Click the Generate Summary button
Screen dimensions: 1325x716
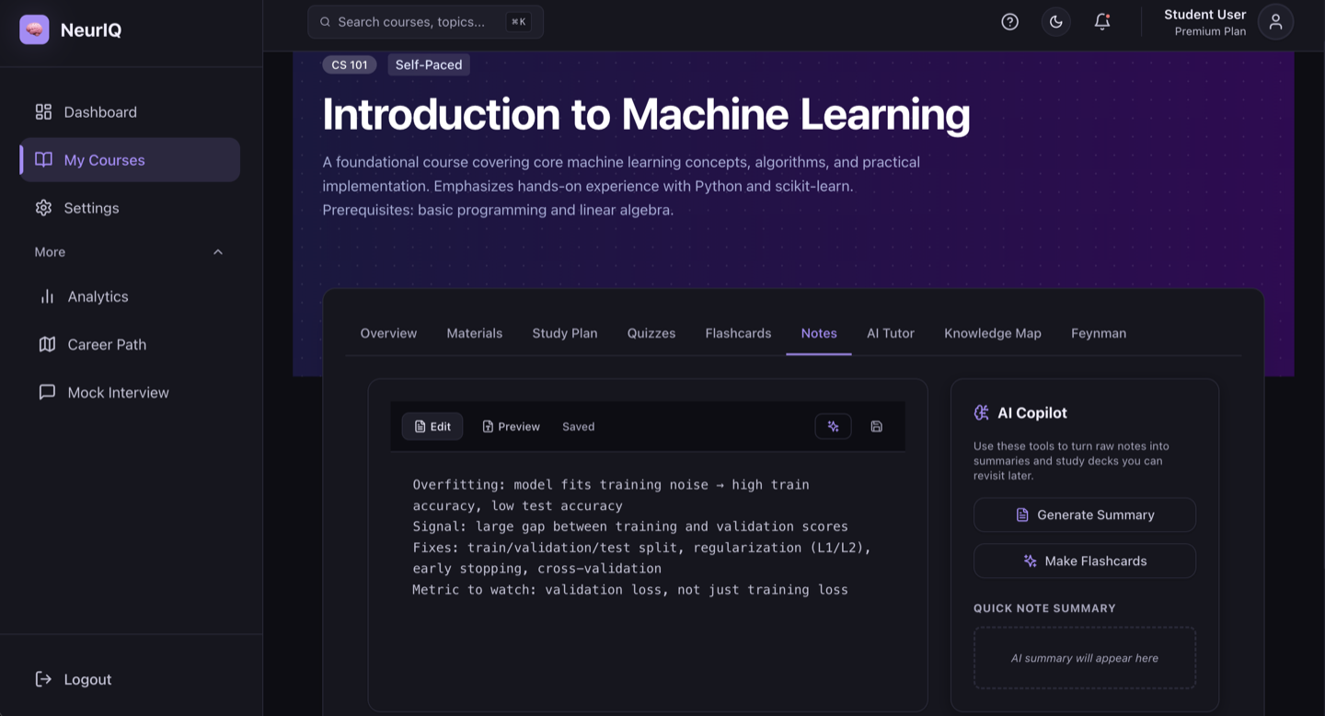pos(1085,514)
